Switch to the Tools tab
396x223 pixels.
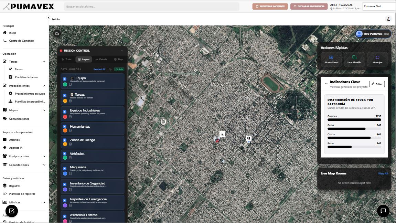click(x=66, y=59)
